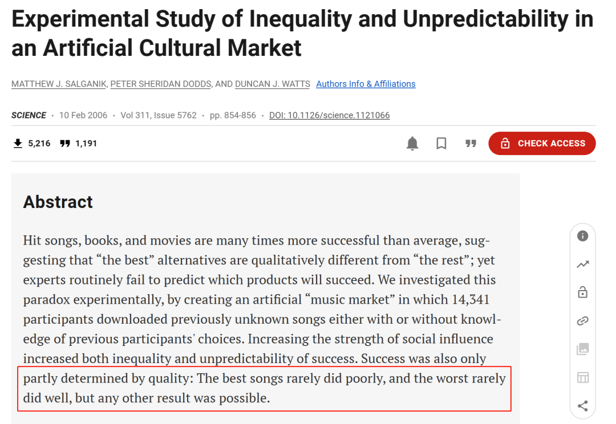Click the download count 5,216 icon

pos(18,143)
